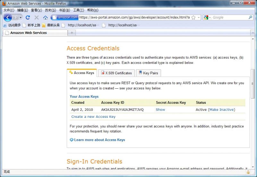Click the security padlock in status bar
The width and height of the screenshot is (257, 177).
click(248, 172)
